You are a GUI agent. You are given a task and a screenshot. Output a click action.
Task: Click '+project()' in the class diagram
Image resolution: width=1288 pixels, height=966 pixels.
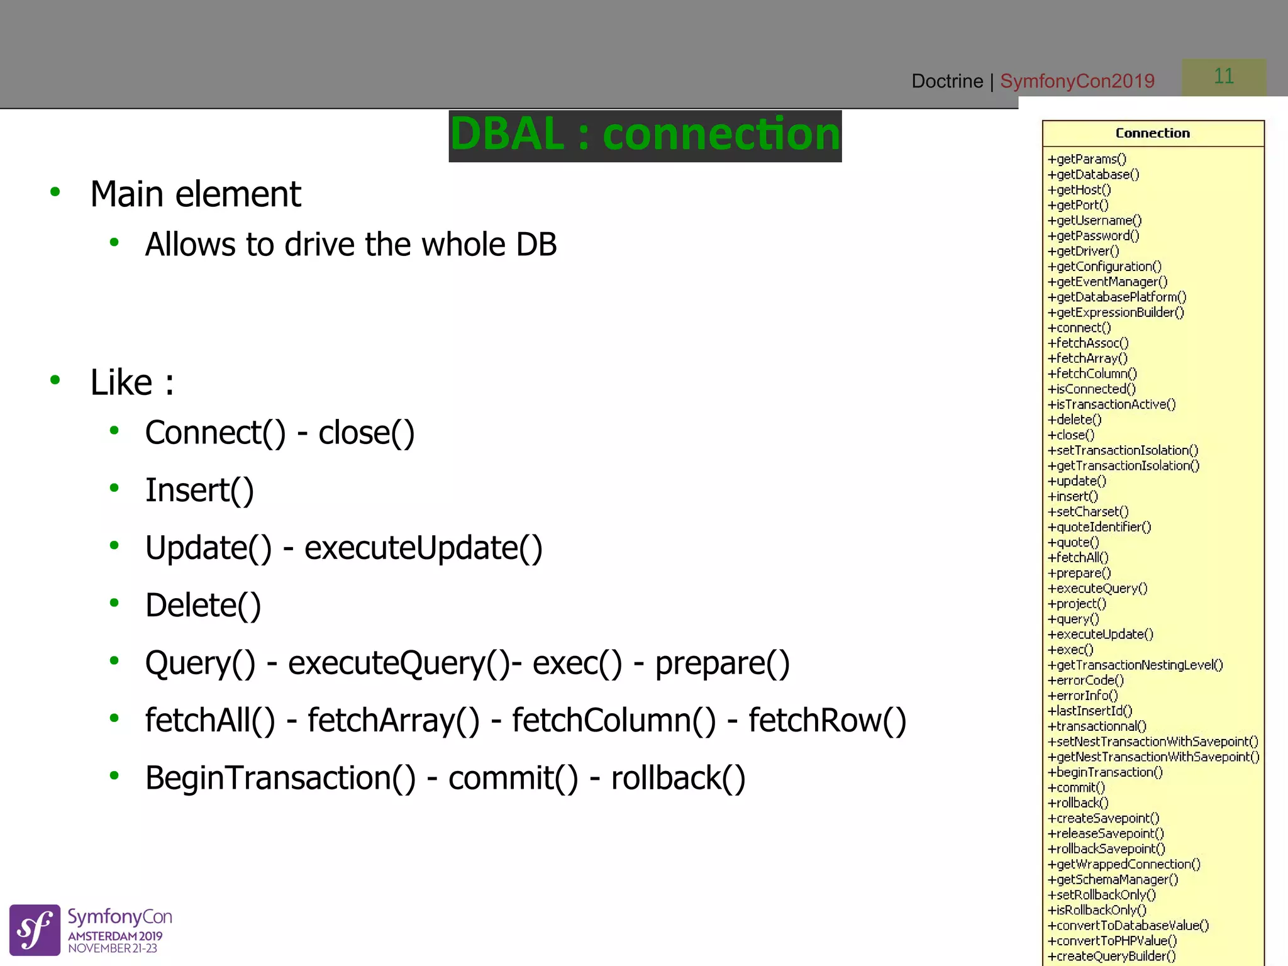(x=1077, y=604)
